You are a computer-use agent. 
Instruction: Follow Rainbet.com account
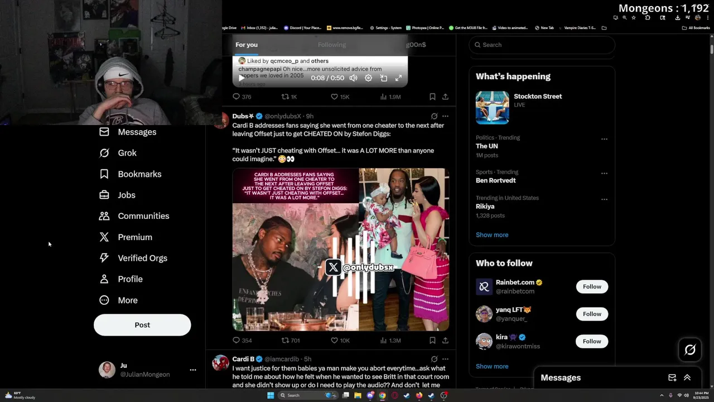click(592, 286)
